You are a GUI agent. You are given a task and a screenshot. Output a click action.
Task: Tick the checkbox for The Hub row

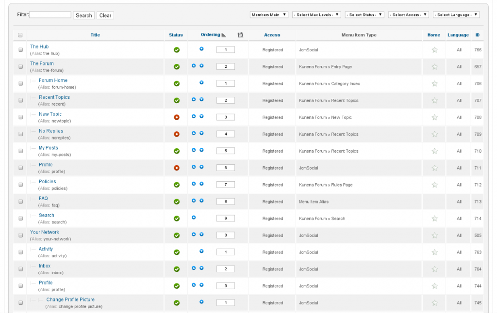[x=20, y=50]
